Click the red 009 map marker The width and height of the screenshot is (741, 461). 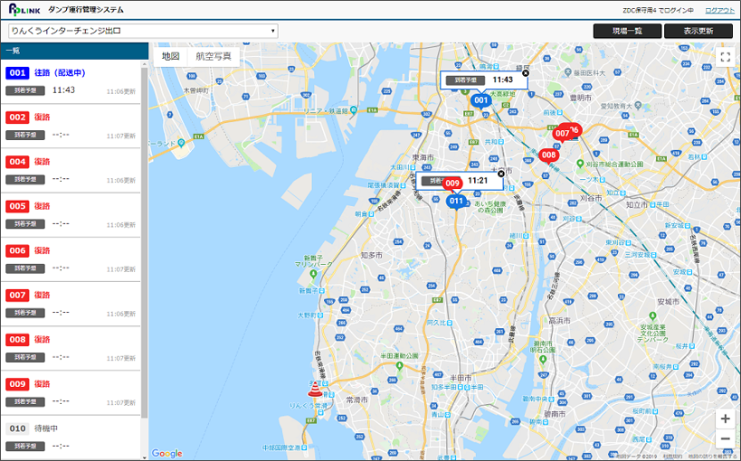click(x=453, y=183)
